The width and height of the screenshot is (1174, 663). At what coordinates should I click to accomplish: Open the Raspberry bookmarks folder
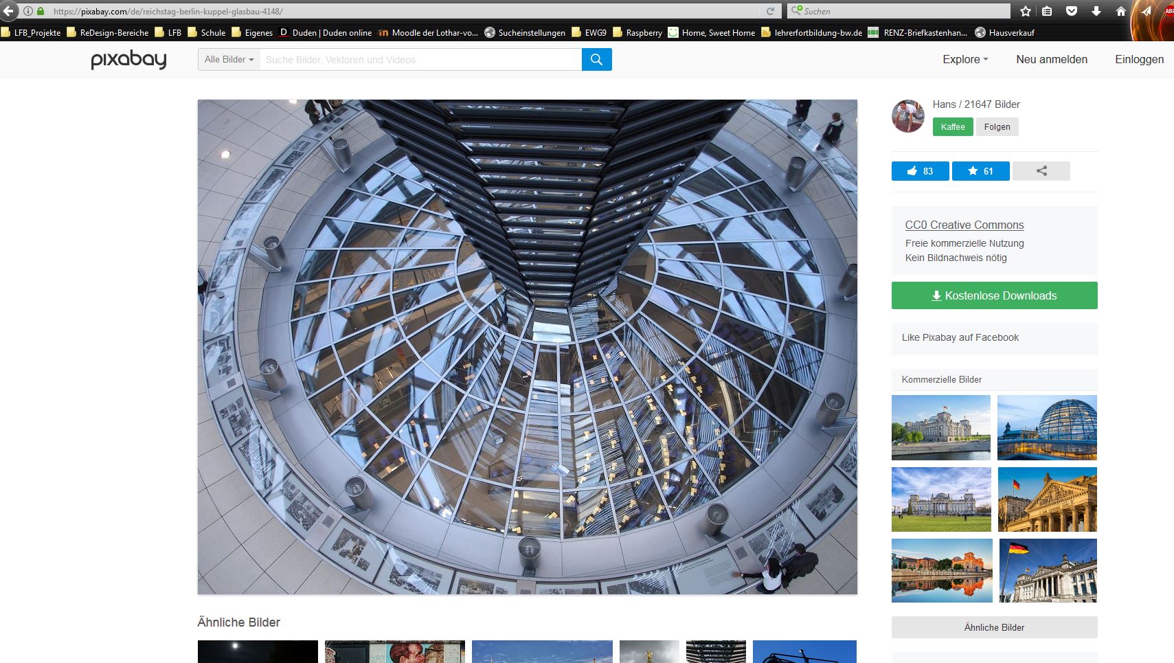pos(637,32)
